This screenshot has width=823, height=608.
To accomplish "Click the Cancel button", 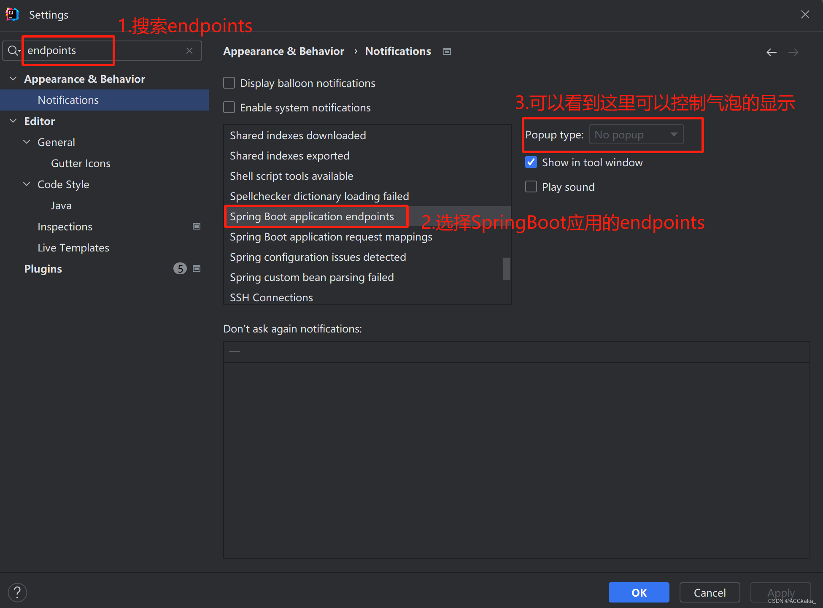I will click(x=710, y=592).
